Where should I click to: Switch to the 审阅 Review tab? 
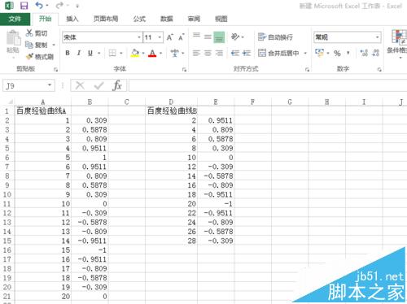point(194,19)
